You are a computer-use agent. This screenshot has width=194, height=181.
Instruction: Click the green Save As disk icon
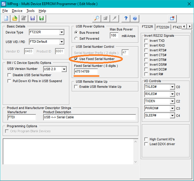click(42, 19)
